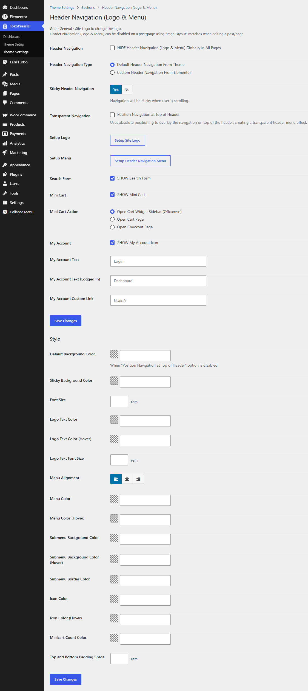Select Open Cart Page option

[112, 219]
